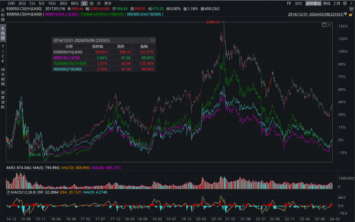355x222 pixels.
Task: Toggle 复权 price adjustment option
Action: click(298, 3)
